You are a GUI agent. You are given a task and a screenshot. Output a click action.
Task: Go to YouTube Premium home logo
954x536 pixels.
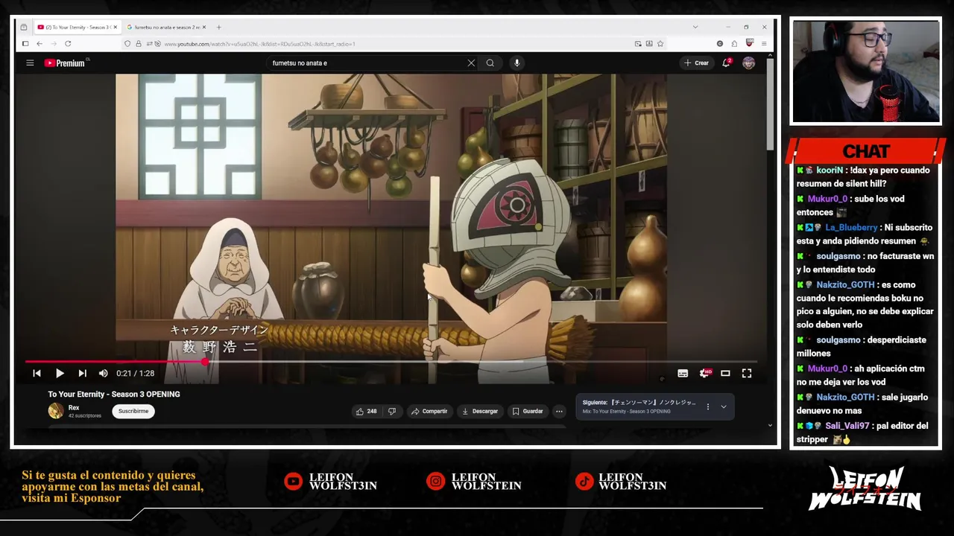click(x=65, y=63)
